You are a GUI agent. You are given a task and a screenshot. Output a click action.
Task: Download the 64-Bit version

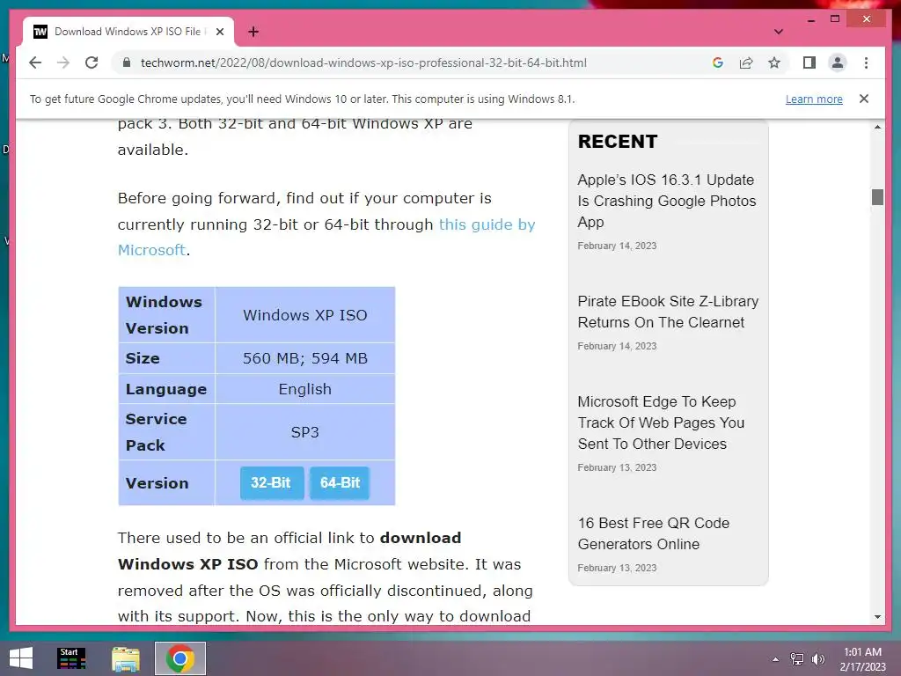tap(340, 483)
